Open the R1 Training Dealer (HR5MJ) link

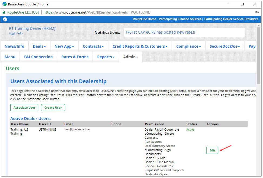click(33, 28)
